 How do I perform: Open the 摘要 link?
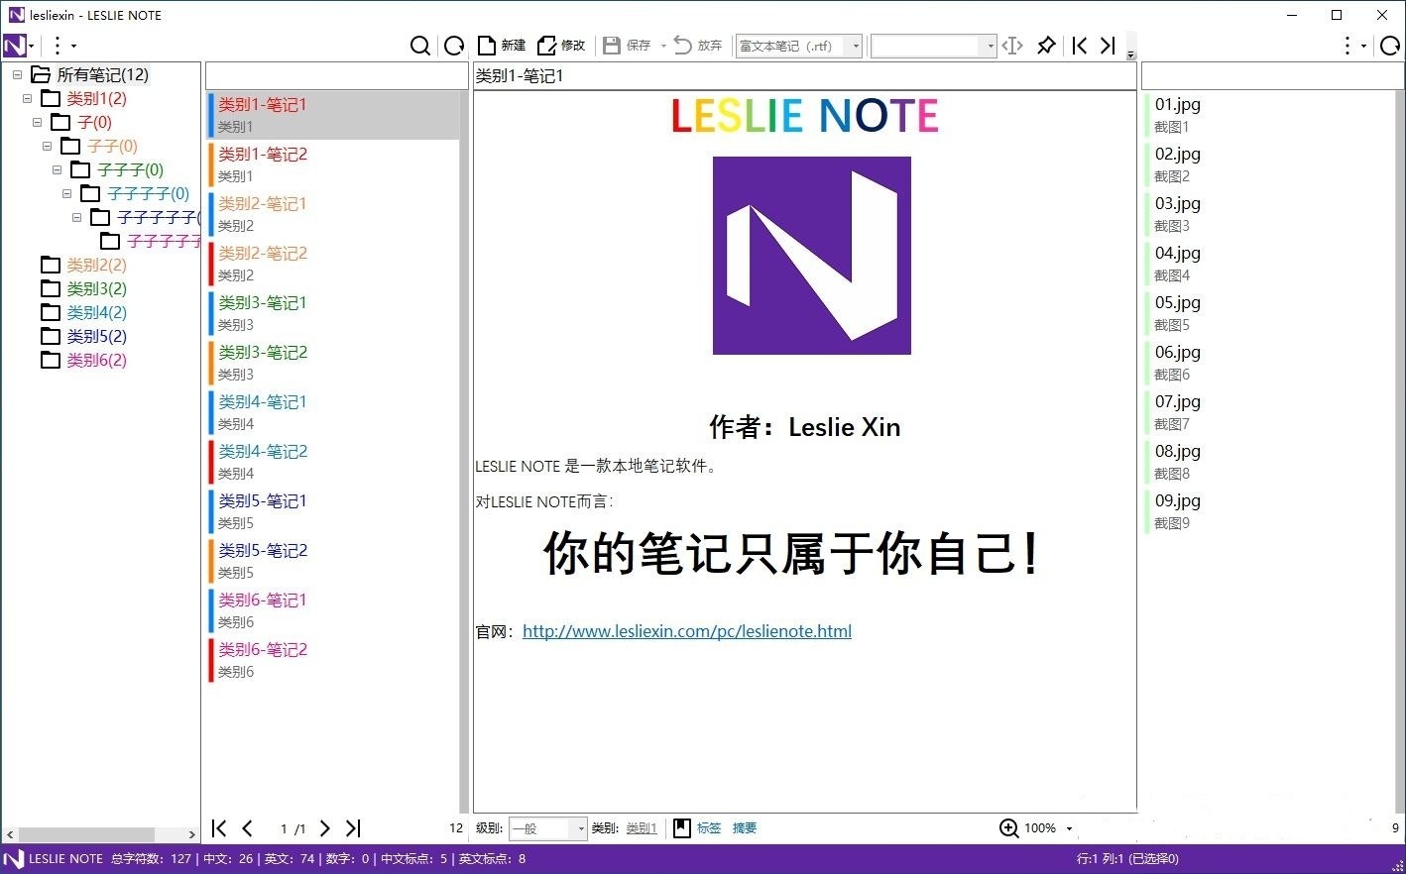pos(745,828)
